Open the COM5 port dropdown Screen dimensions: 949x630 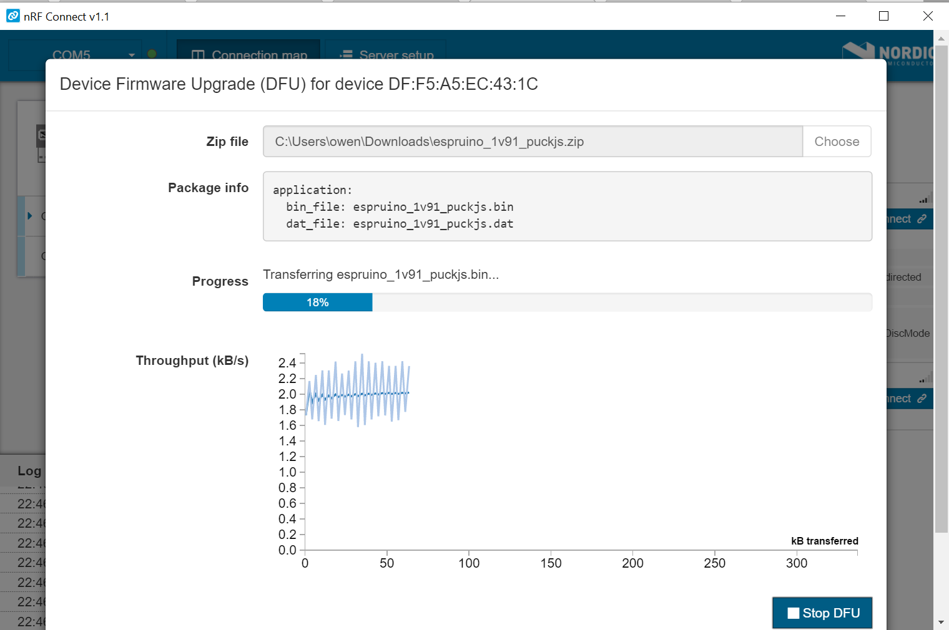(x=75, y=55)
